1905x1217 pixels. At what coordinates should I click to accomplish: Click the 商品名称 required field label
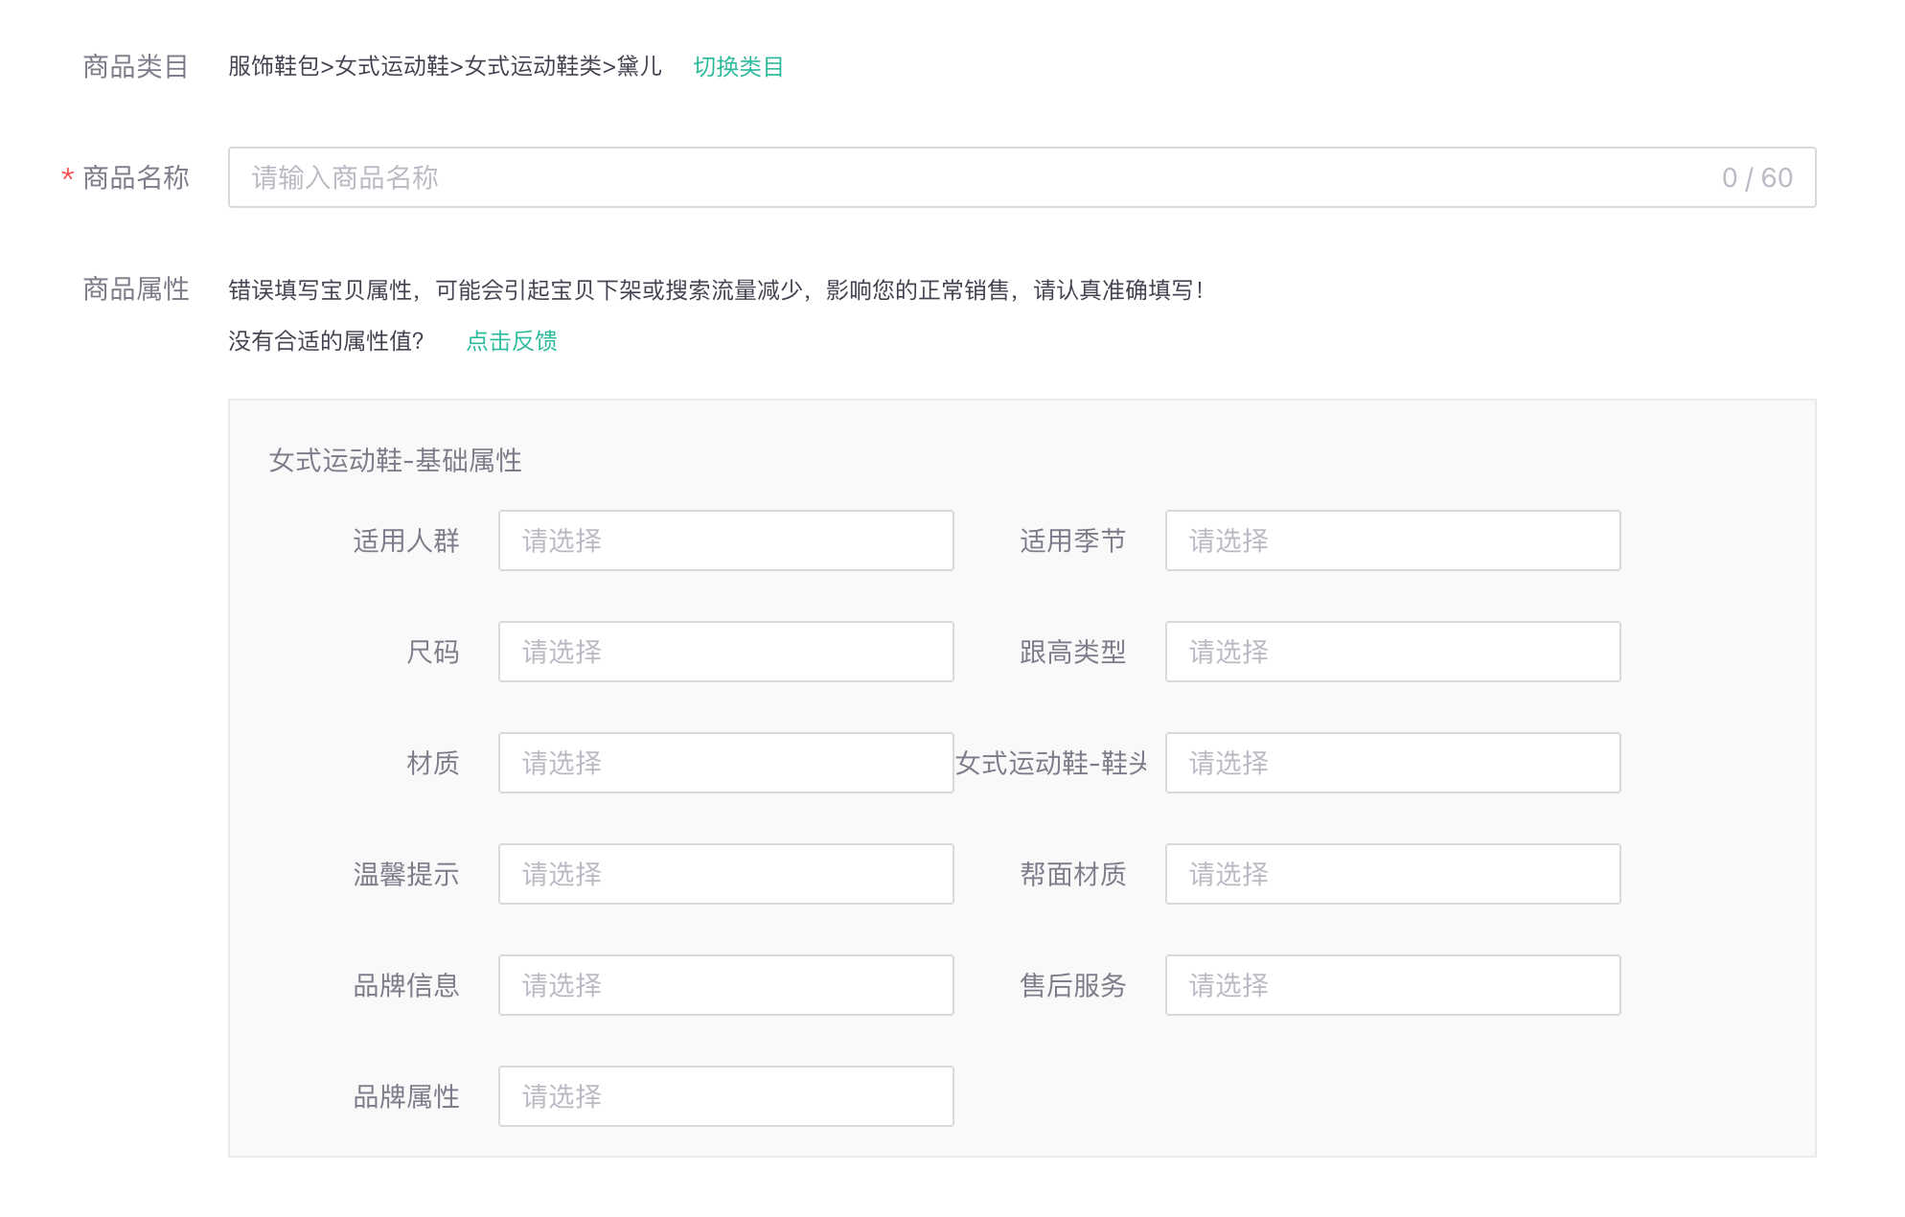pos(135,177)
